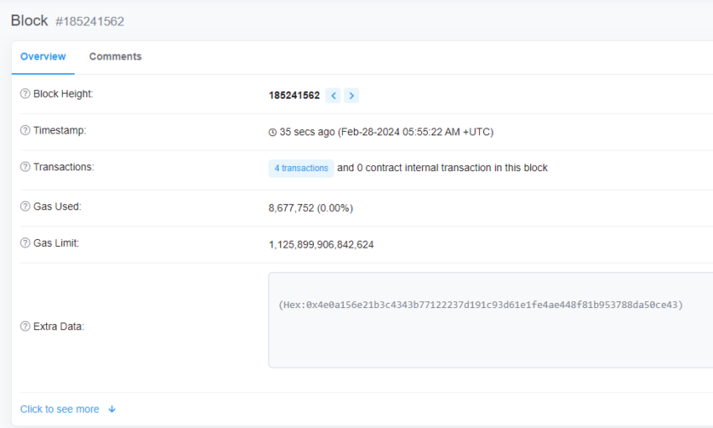Click inside the Extra Data hex box

click(491, 320)
